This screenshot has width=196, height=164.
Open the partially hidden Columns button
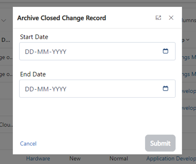[x=189, y=20]
